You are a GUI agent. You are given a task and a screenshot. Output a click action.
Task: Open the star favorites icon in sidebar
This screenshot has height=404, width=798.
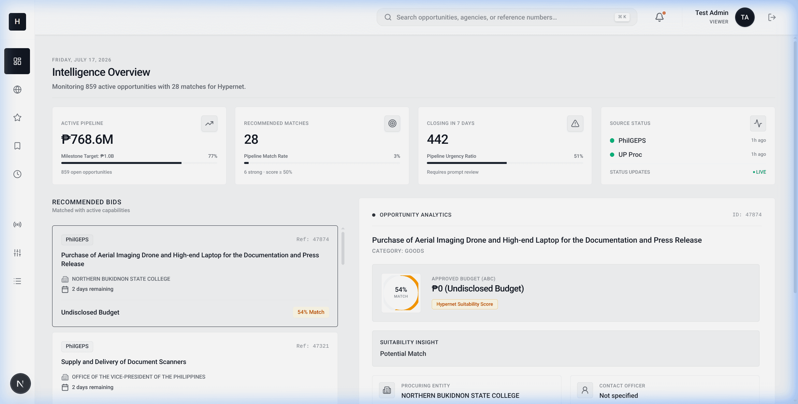17,117
